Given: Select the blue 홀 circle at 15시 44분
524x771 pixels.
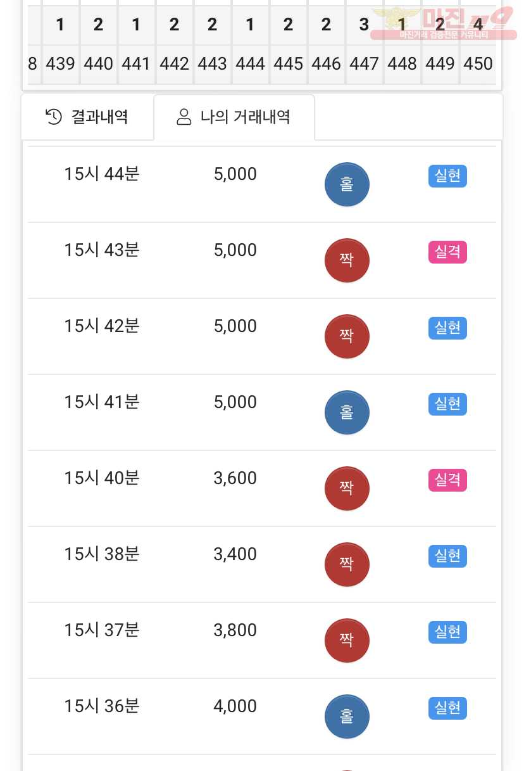Looking at the screenshot, I should click(347, 185).
